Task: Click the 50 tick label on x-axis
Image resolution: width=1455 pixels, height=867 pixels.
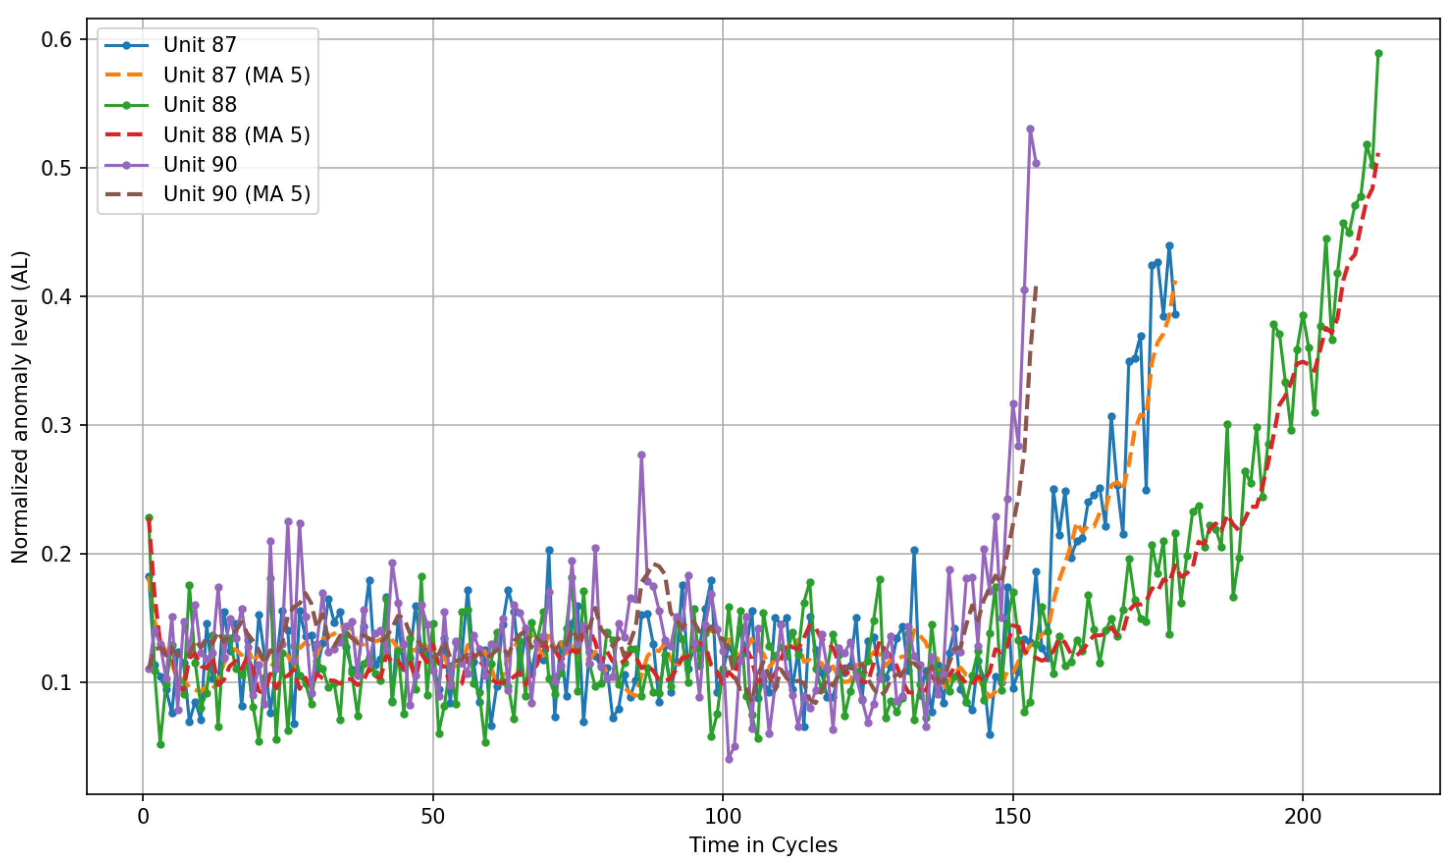Action: tap(433, 817)
